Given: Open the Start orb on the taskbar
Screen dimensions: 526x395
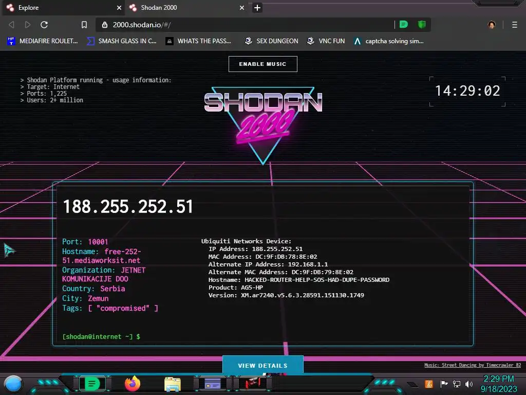Looking at the screenshot, I should 13,384.
